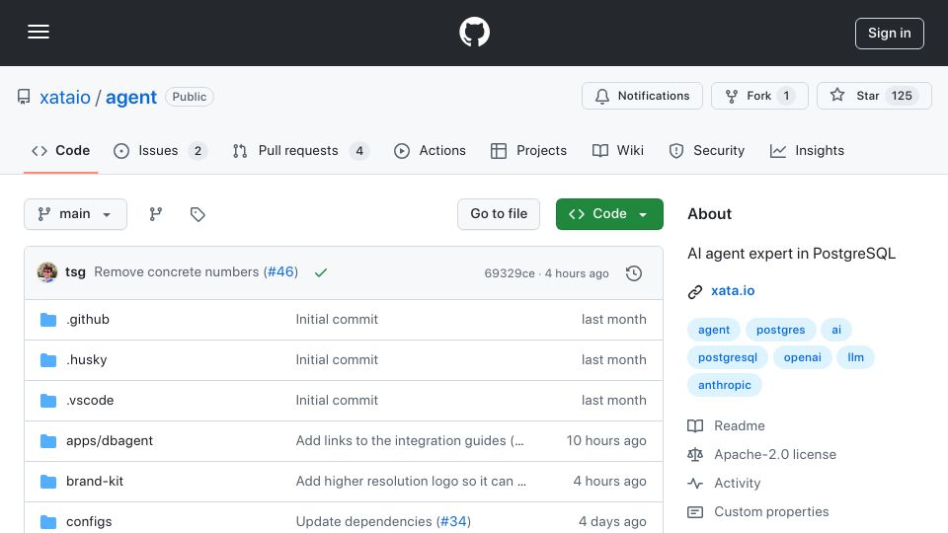Open the xataio organization link
This screenshot has width=948, height=533.
point(65,97)
